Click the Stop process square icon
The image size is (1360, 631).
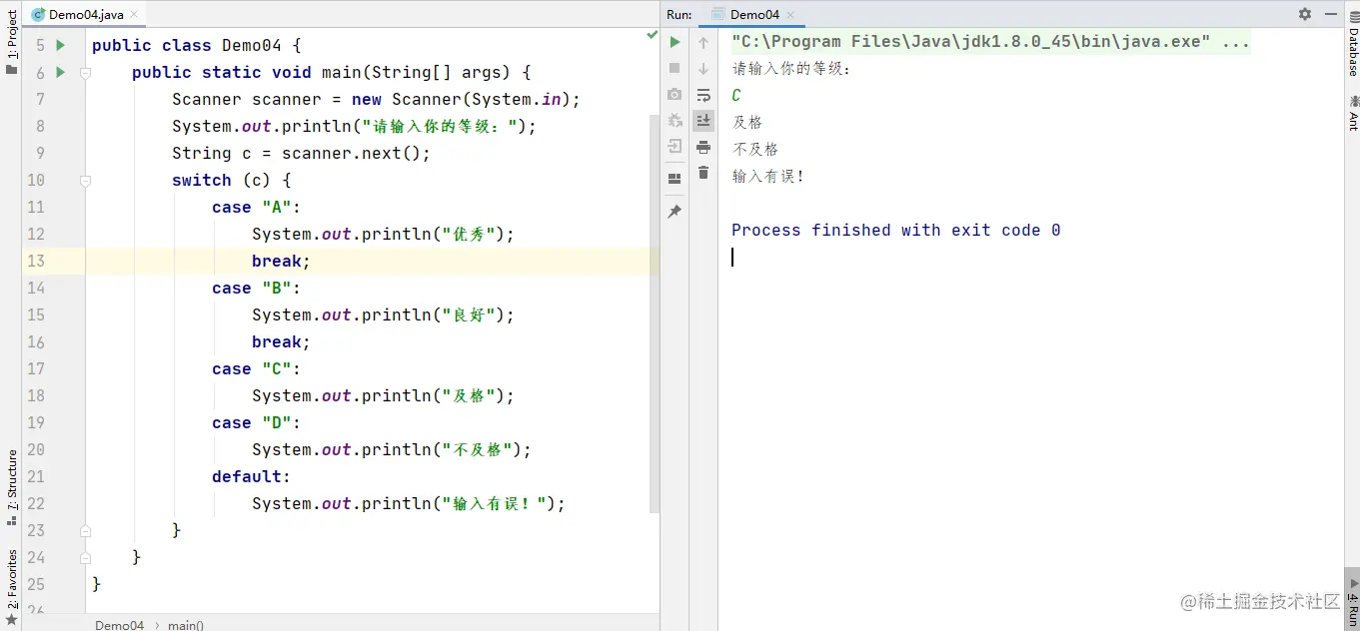(x=675, y=68)
